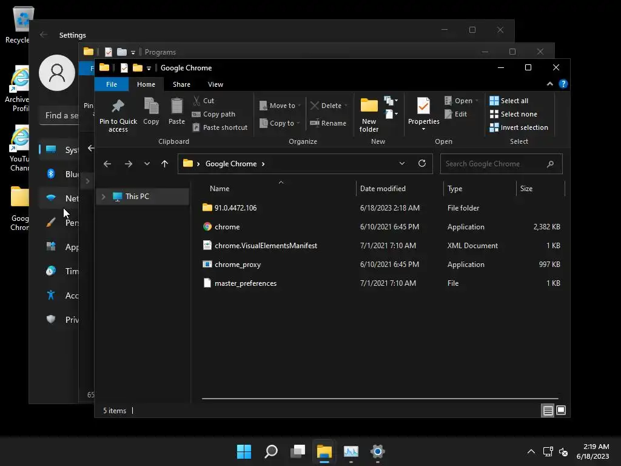Viewport: 621px width, 466px height.
Task: Go up one folder level
Action: [x=165, y=164]
